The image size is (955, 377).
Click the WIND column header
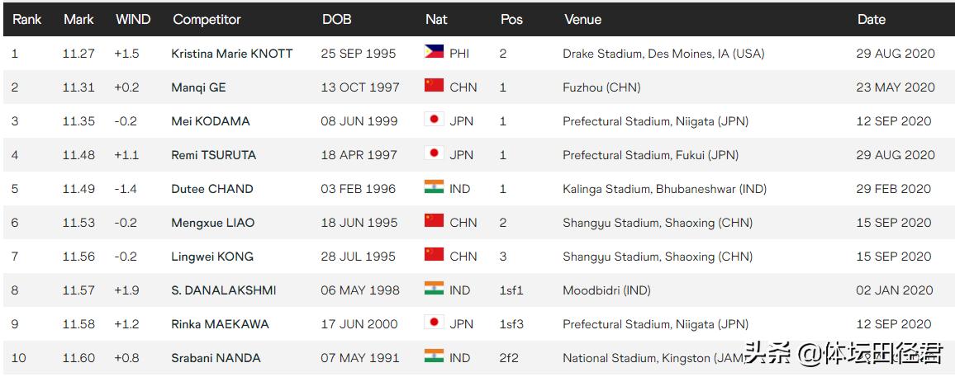[x=133, y=19]
